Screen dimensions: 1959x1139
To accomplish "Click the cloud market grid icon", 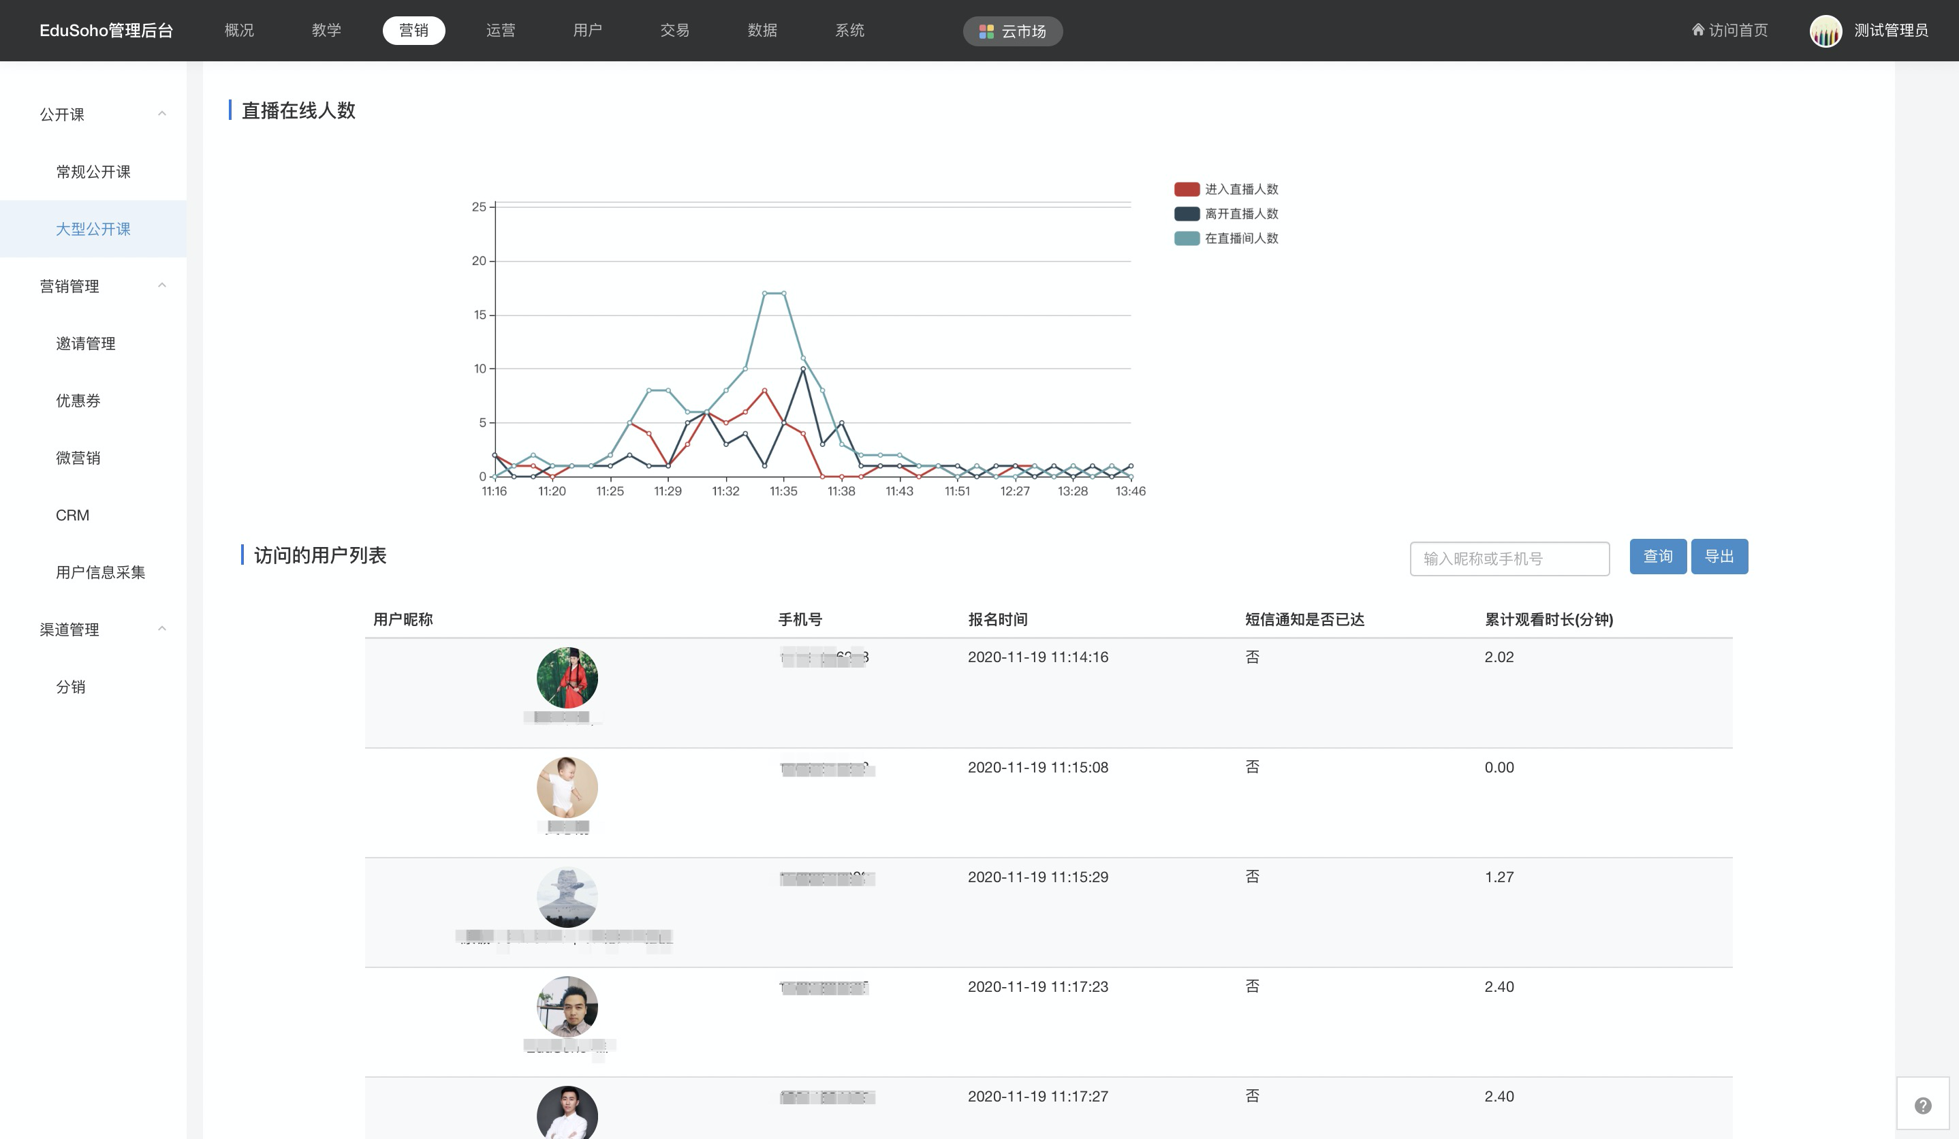I will (x=986, y=31).
